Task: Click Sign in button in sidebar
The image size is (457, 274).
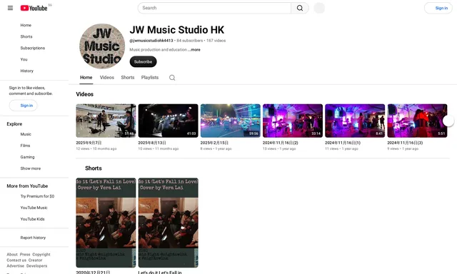Action: pyautogui.click(x=24, y=106)
